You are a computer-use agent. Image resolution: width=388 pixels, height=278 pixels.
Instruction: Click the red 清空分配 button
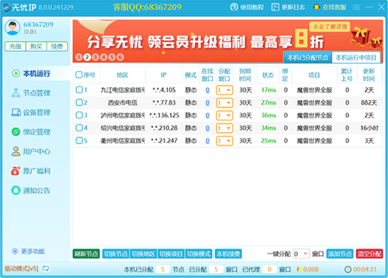point(370,254)
